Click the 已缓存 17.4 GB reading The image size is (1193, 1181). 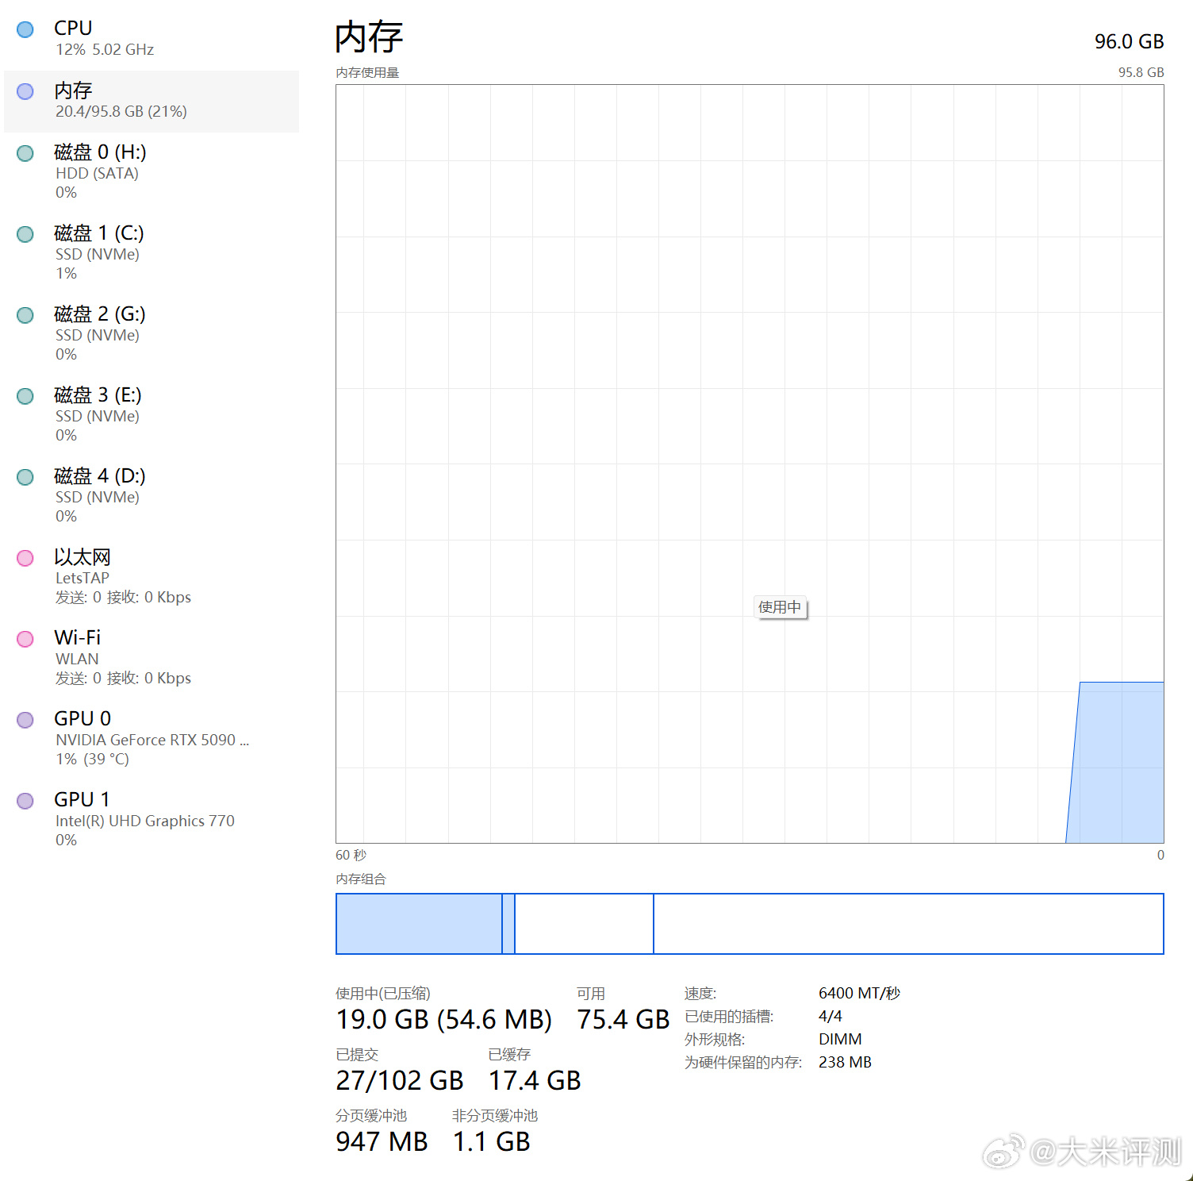pos(534,1080)
